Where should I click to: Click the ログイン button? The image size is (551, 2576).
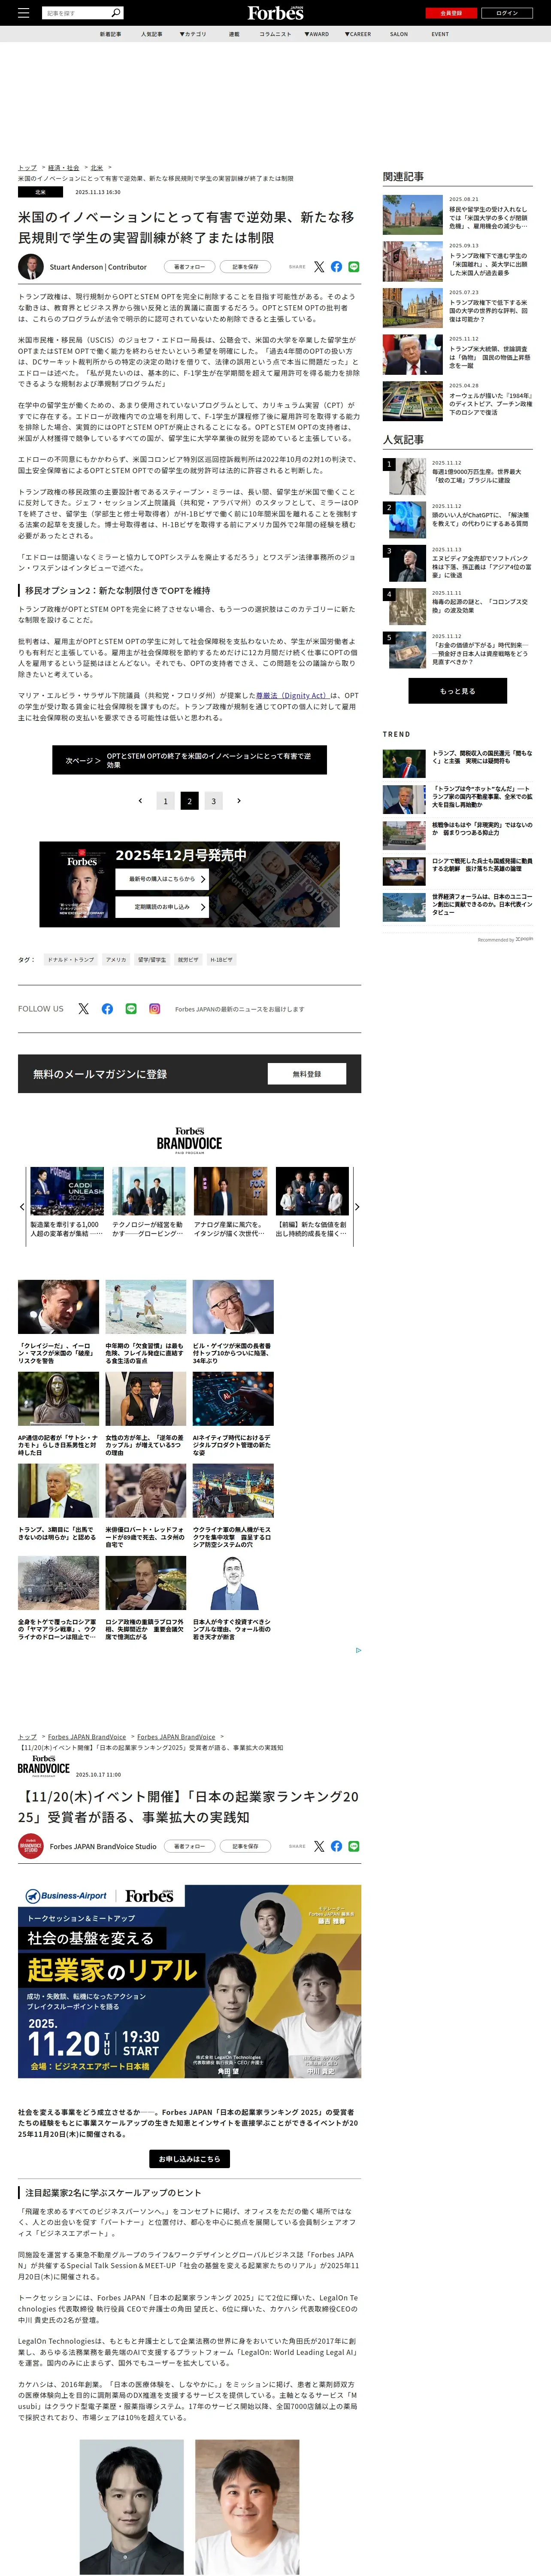tap(507, 13)
